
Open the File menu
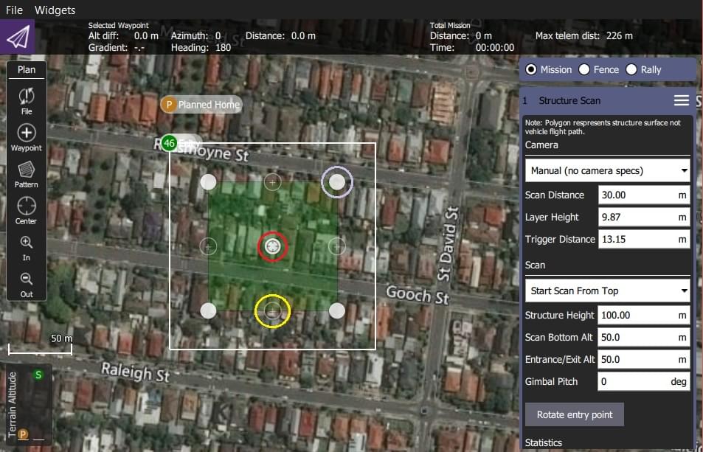point(14,10)
